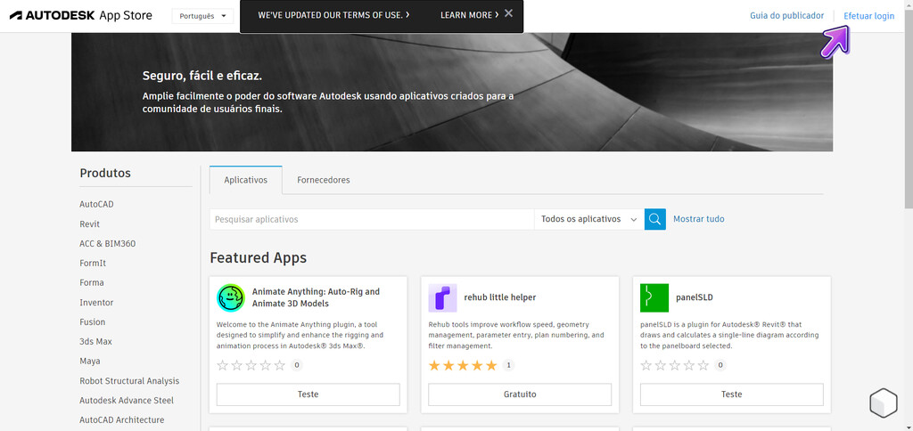The image size is (913, 431).
Task: Click Teste button under Animate Anything
Action: pyautogui.click(x=308, y=394)
